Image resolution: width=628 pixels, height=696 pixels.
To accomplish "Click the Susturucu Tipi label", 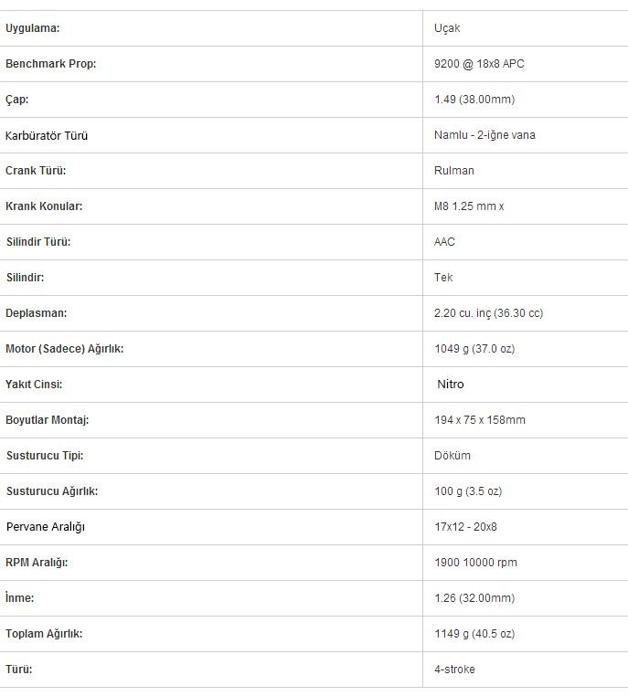I will tap(45, 456).
